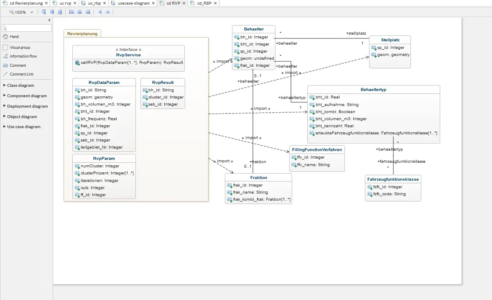Switch to the uc rvp tab
492x300 pixels.
pyautogui.click(x=65, y=3)
